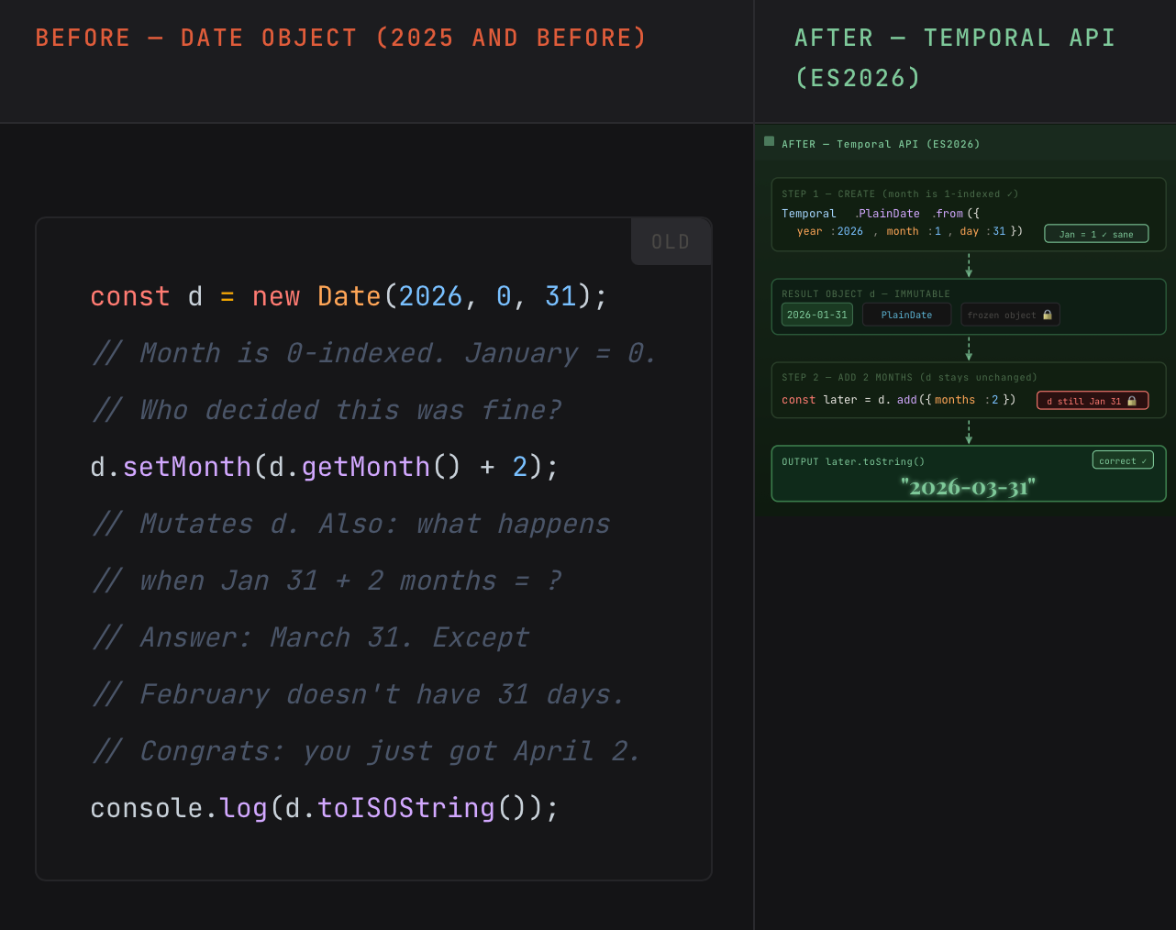Select the "2026-03-31" output string

click(968, 487)
